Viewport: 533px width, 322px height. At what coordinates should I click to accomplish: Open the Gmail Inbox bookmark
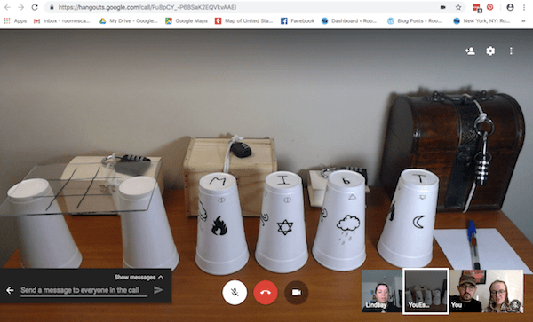(61, 21)
